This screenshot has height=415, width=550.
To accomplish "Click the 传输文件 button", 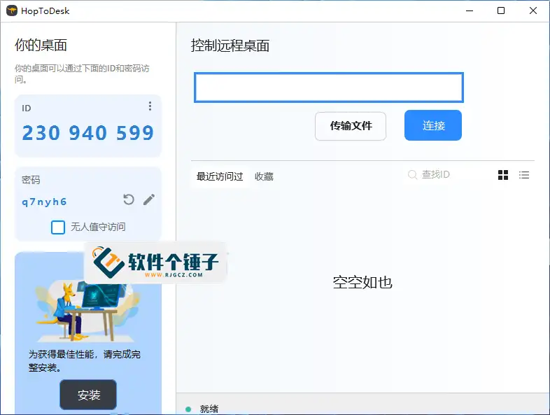I will tap(351, 126).
